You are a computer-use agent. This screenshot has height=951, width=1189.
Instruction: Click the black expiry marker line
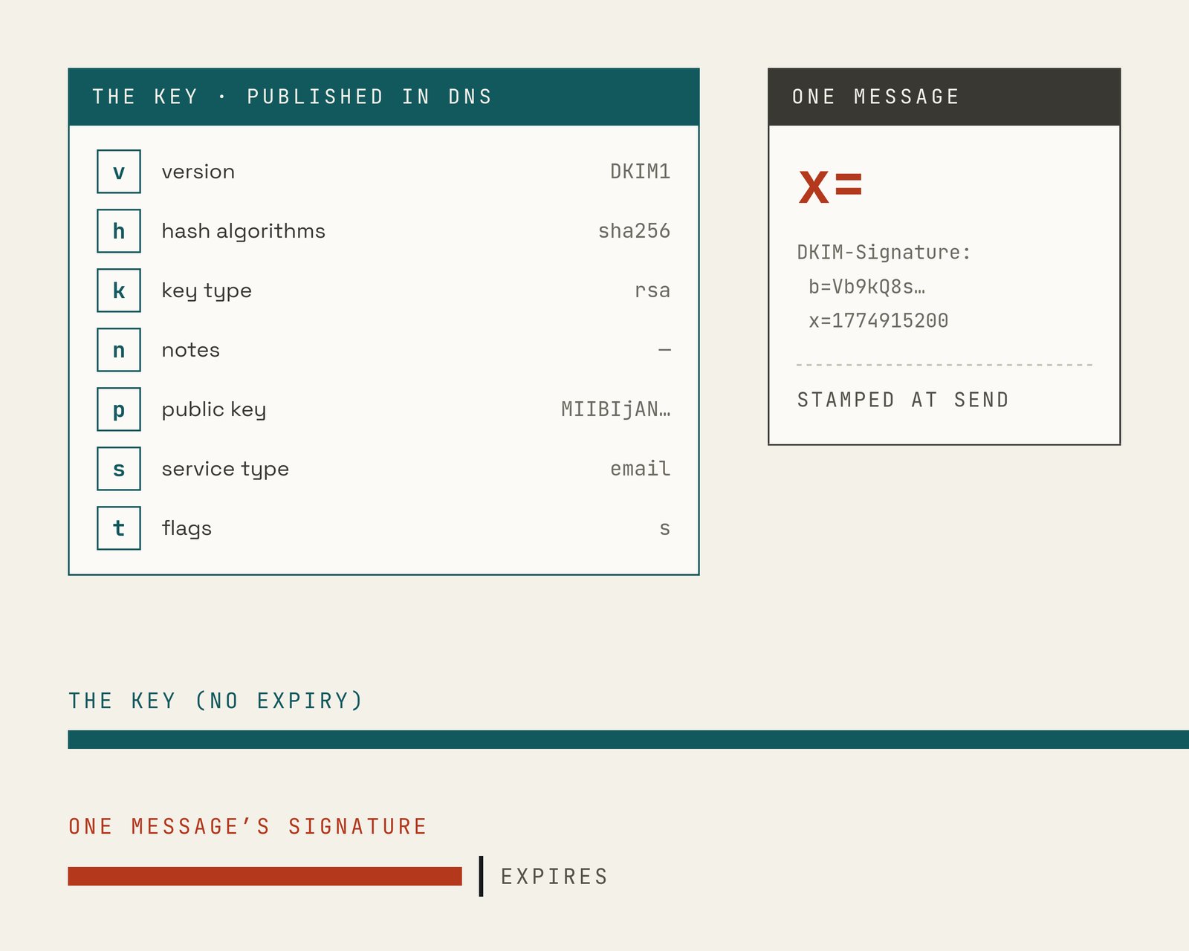481,876
